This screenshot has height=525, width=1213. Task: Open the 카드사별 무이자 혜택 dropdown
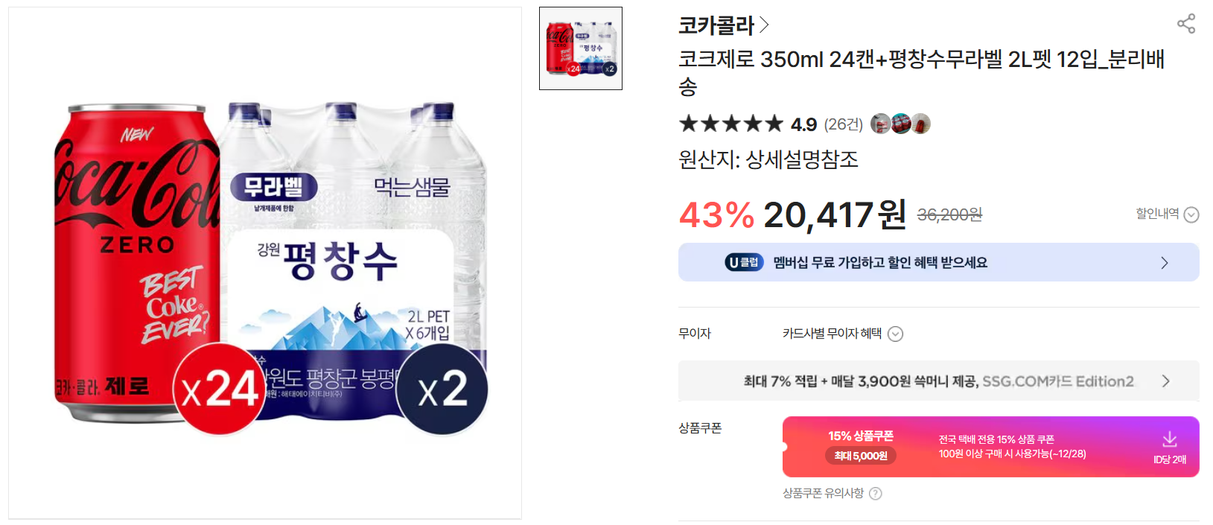point(897,334)
